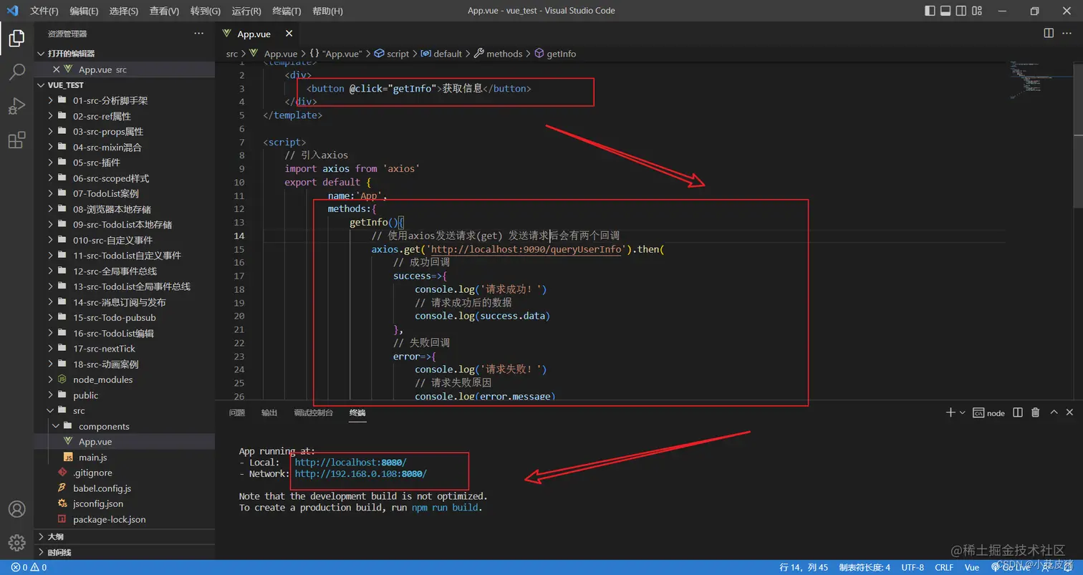Expand the public folder
The width and height of the screenshot is (1083, 575).
pos(125,395)
